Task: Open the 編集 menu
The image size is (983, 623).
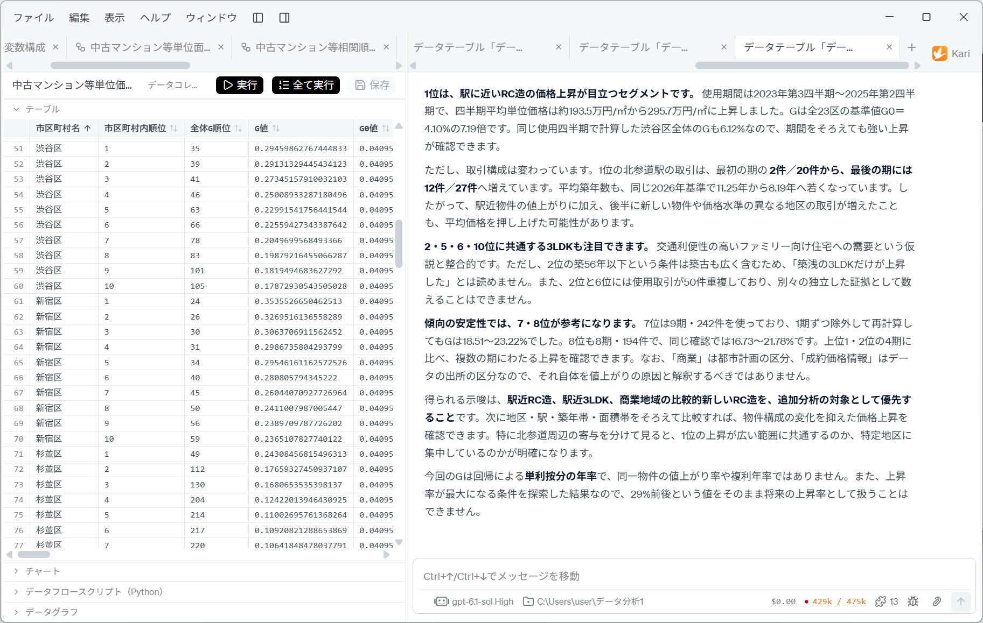Action: click(x=79, y=18)
